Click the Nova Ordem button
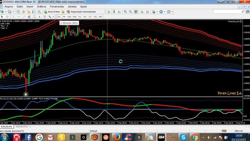 point(52,12)
